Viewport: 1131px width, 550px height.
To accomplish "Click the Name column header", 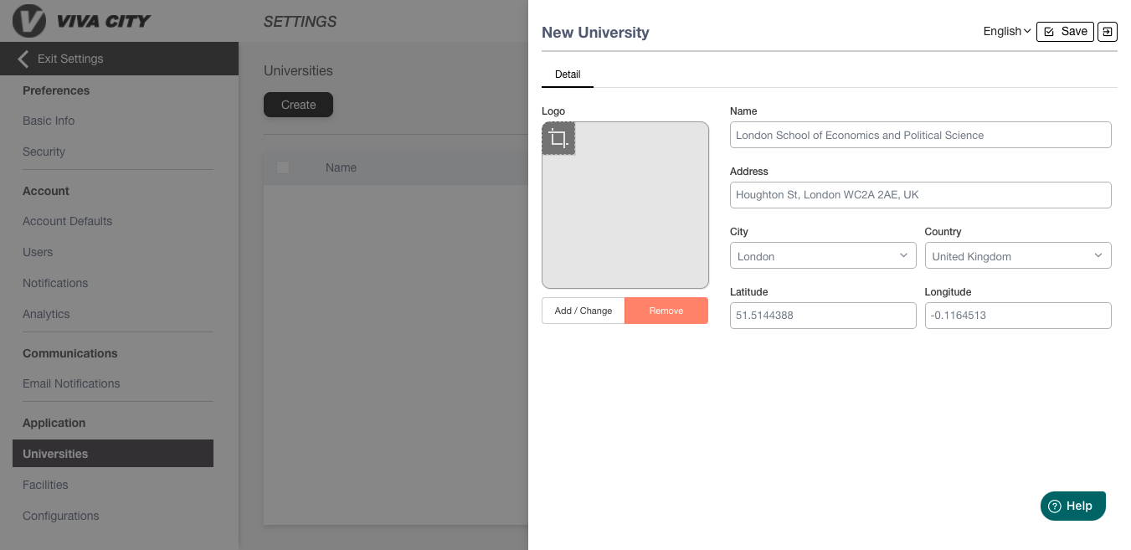I will coord(341,167).
